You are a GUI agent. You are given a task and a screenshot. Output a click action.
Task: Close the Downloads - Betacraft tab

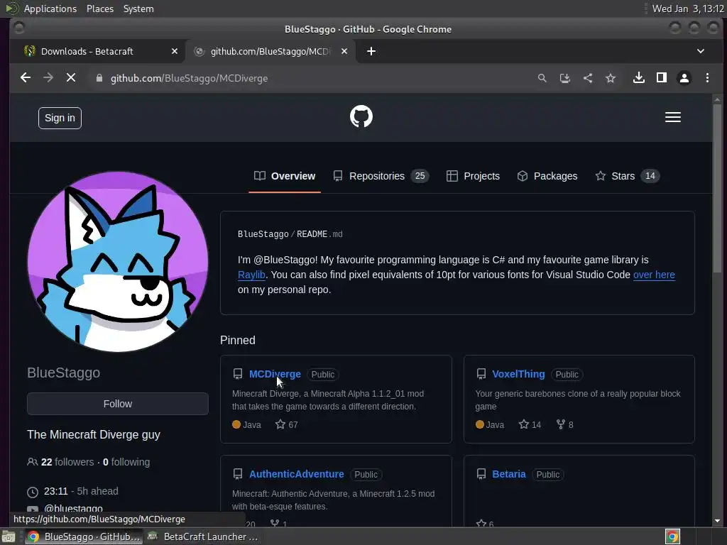175,51
